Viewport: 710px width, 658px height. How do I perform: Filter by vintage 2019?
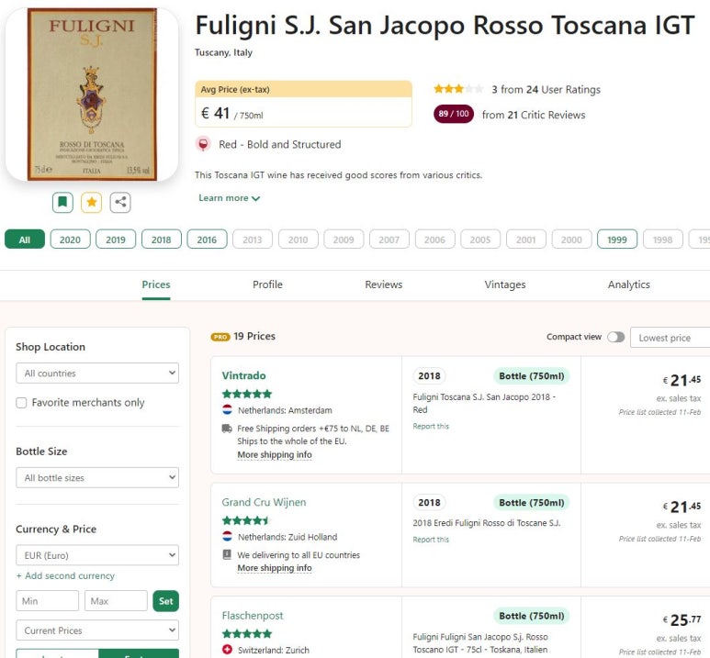click(116, 240)
